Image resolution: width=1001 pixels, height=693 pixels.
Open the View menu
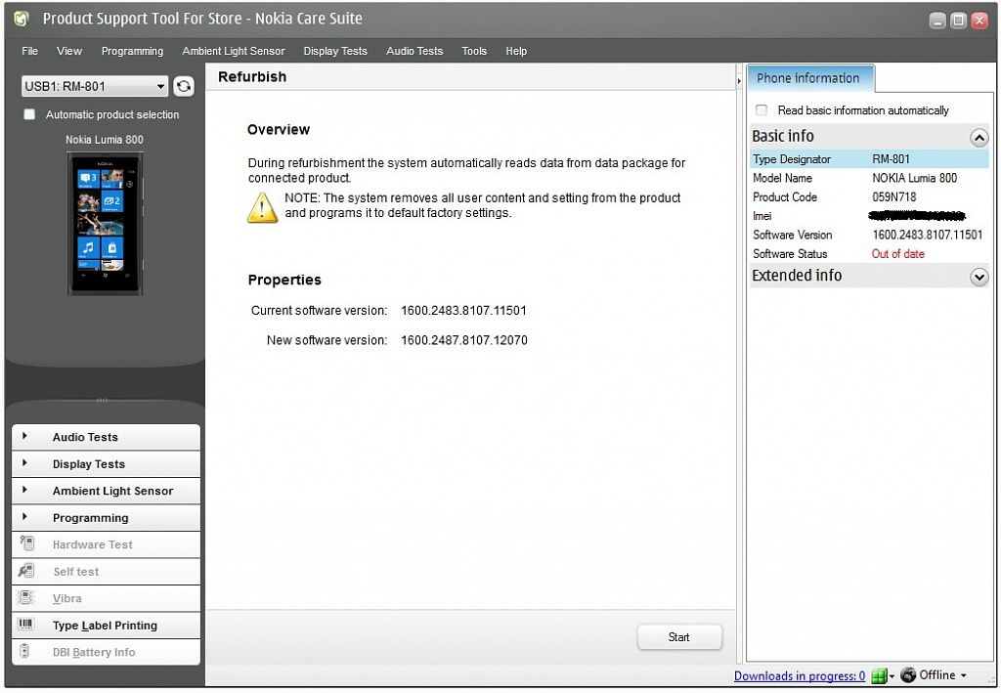coord(69,51)
